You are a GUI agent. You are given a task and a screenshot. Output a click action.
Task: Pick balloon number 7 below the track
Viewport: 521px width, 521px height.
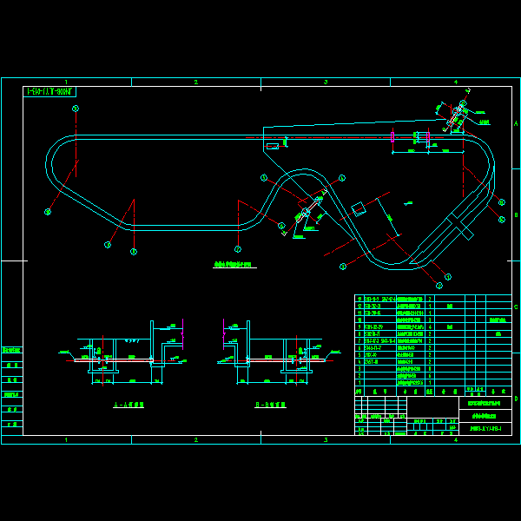point(238,249)
